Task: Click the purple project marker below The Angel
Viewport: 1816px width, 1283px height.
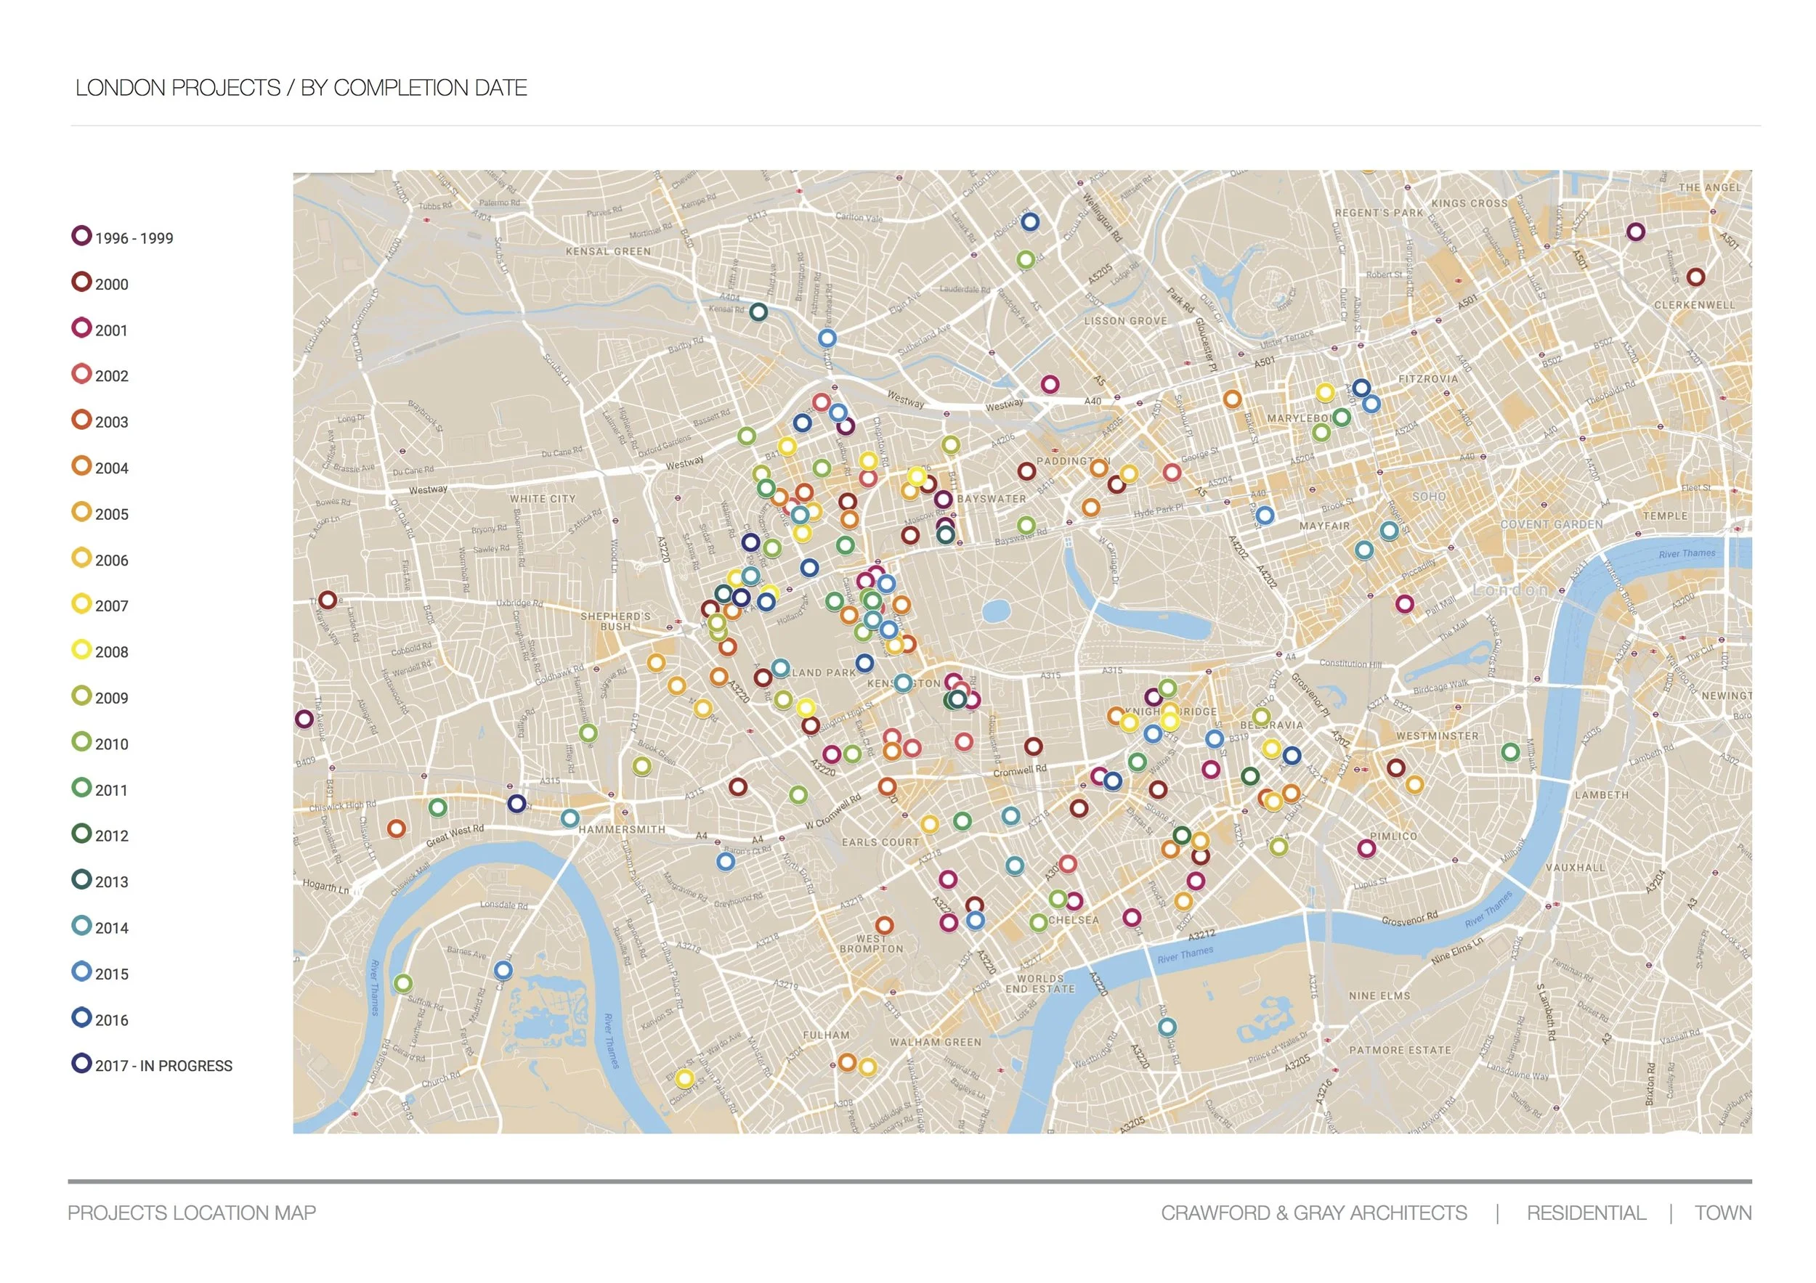Action: pyautogui.click(x=1636, y=232)
